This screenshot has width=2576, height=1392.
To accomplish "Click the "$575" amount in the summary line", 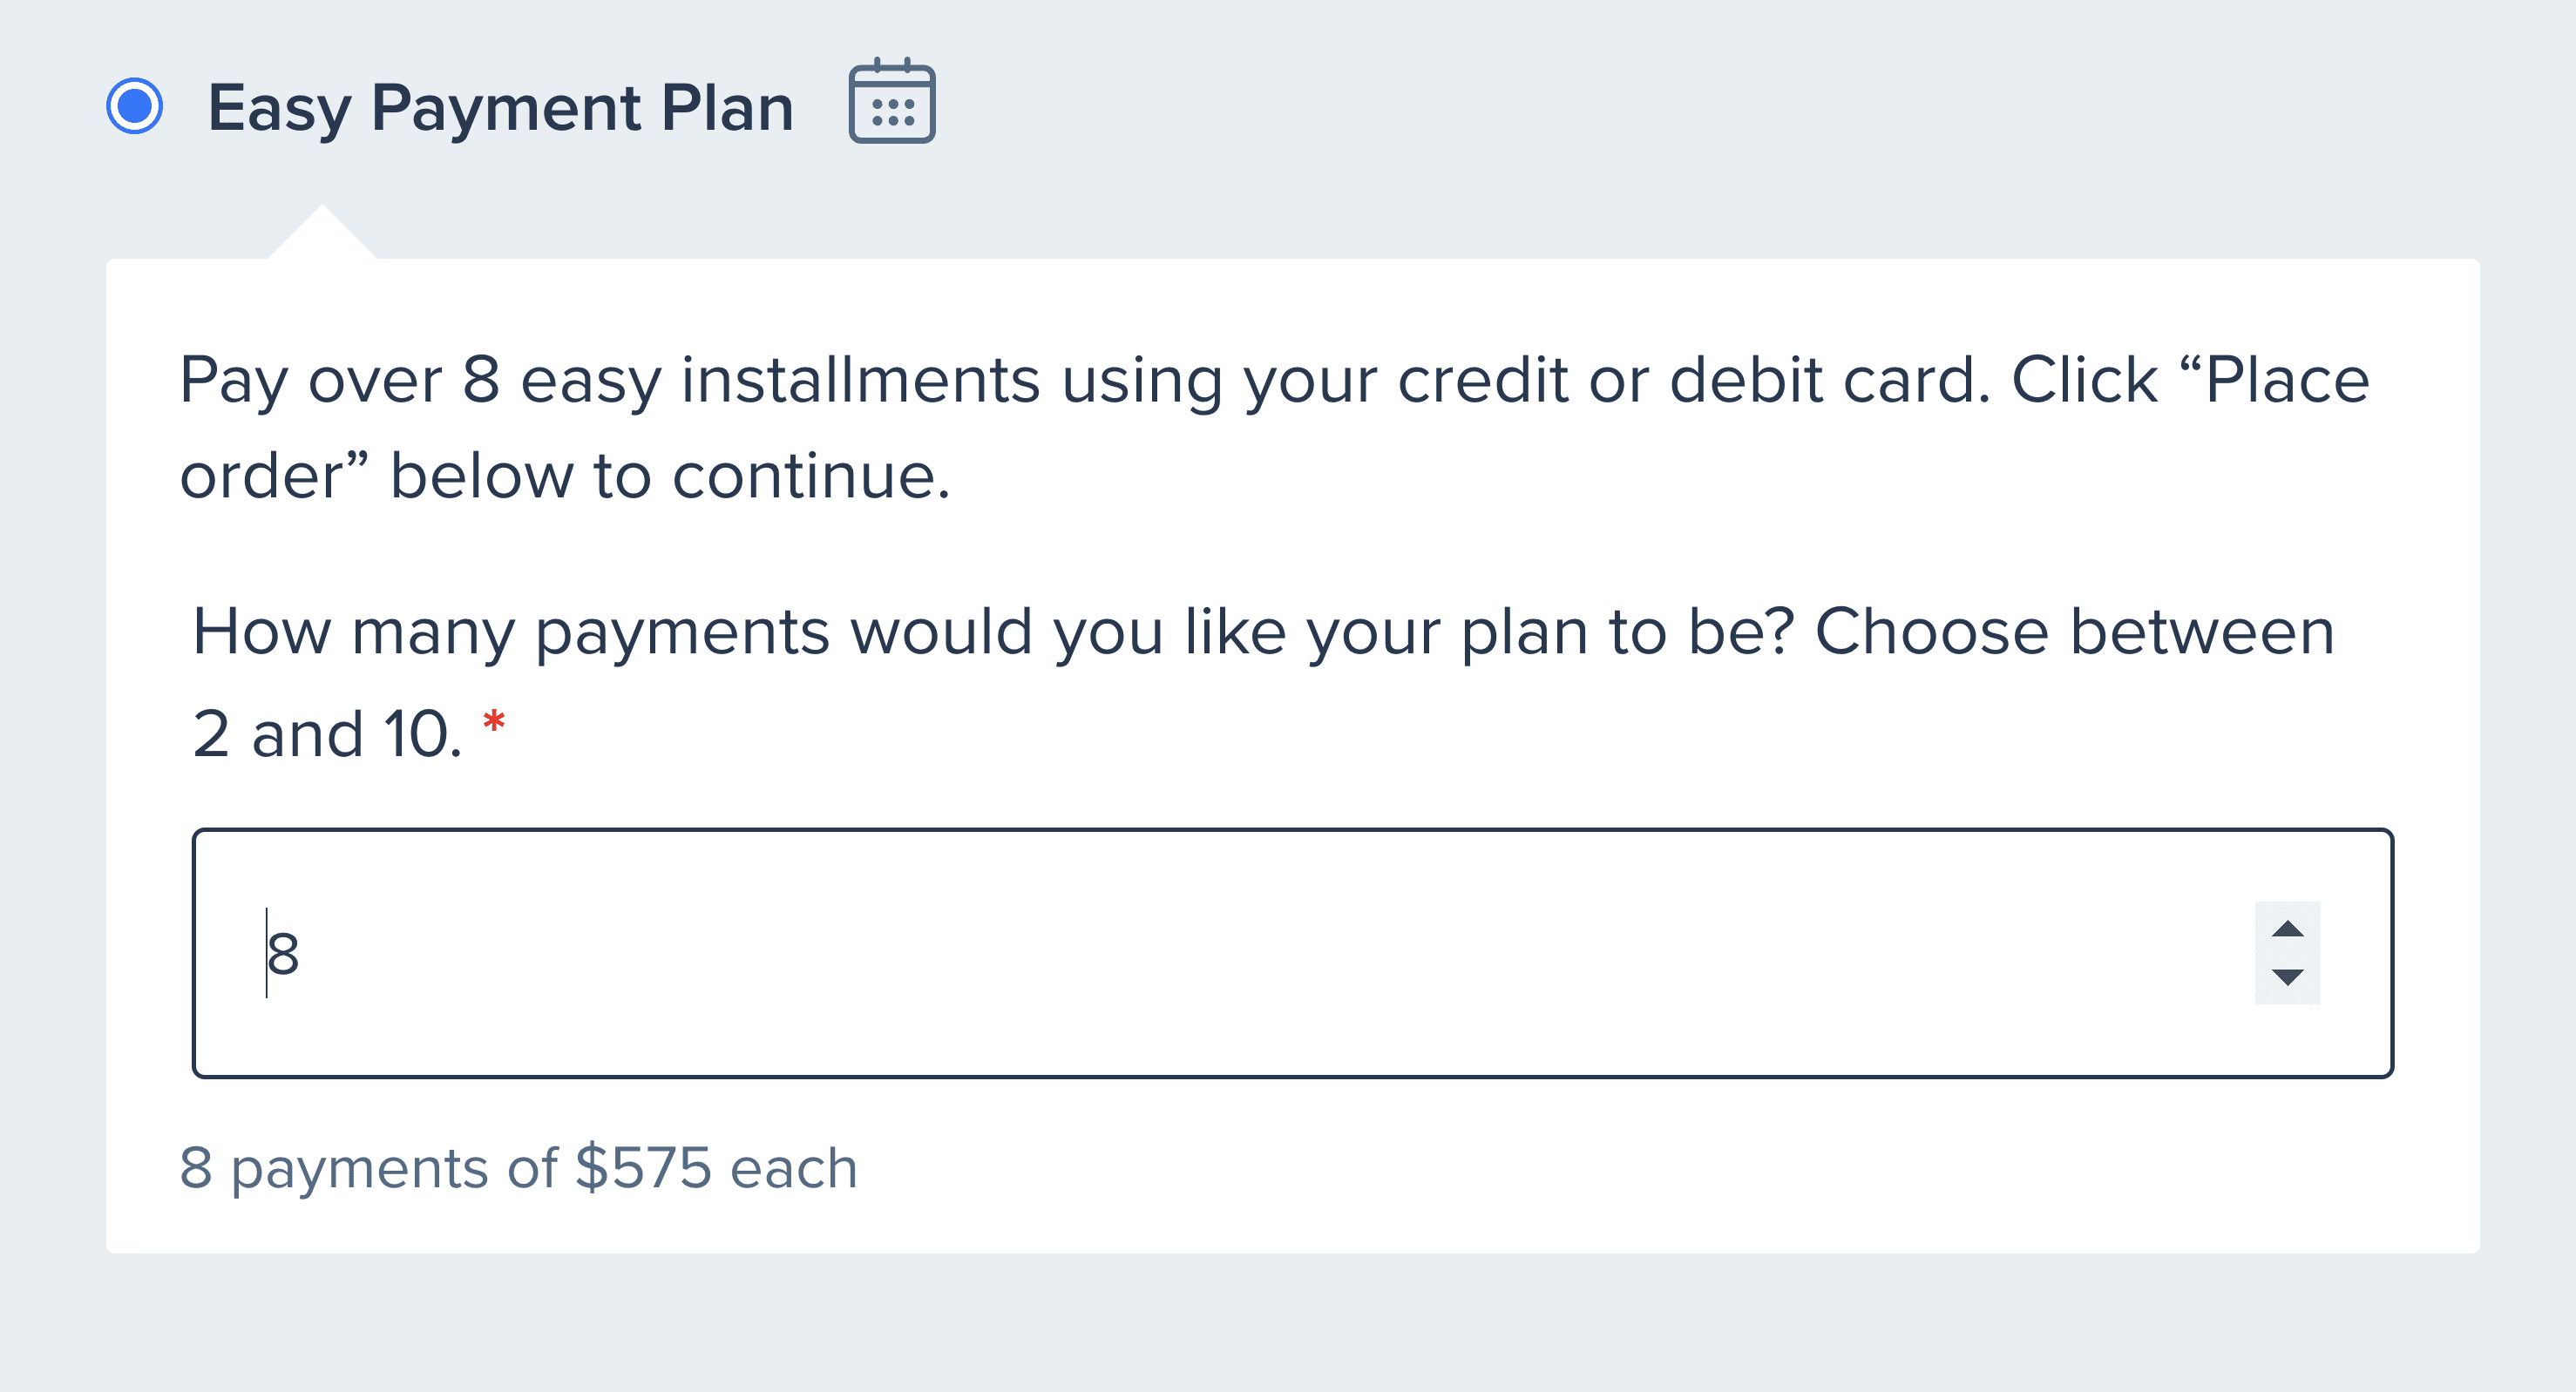I will [x=643, y=1167].
